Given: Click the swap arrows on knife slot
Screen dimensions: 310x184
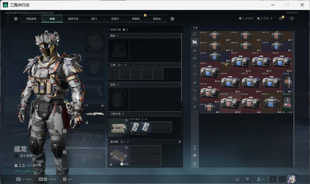Looking at the screenshot, I should pyautogui.click(x=102, y=106).
